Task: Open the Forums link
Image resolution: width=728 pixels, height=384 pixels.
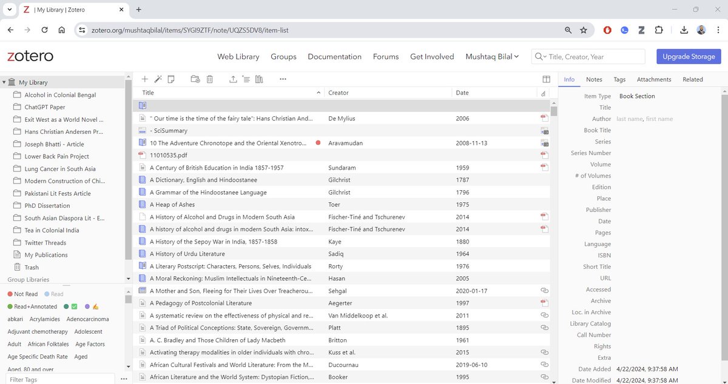Action: click(386, 56)
